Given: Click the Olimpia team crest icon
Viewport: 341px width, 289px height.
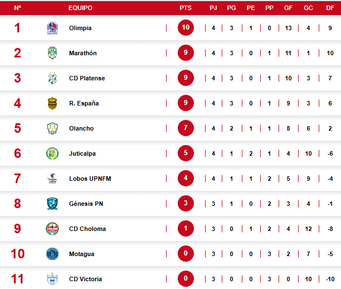Looking at the screenshot, I should 52,28.
